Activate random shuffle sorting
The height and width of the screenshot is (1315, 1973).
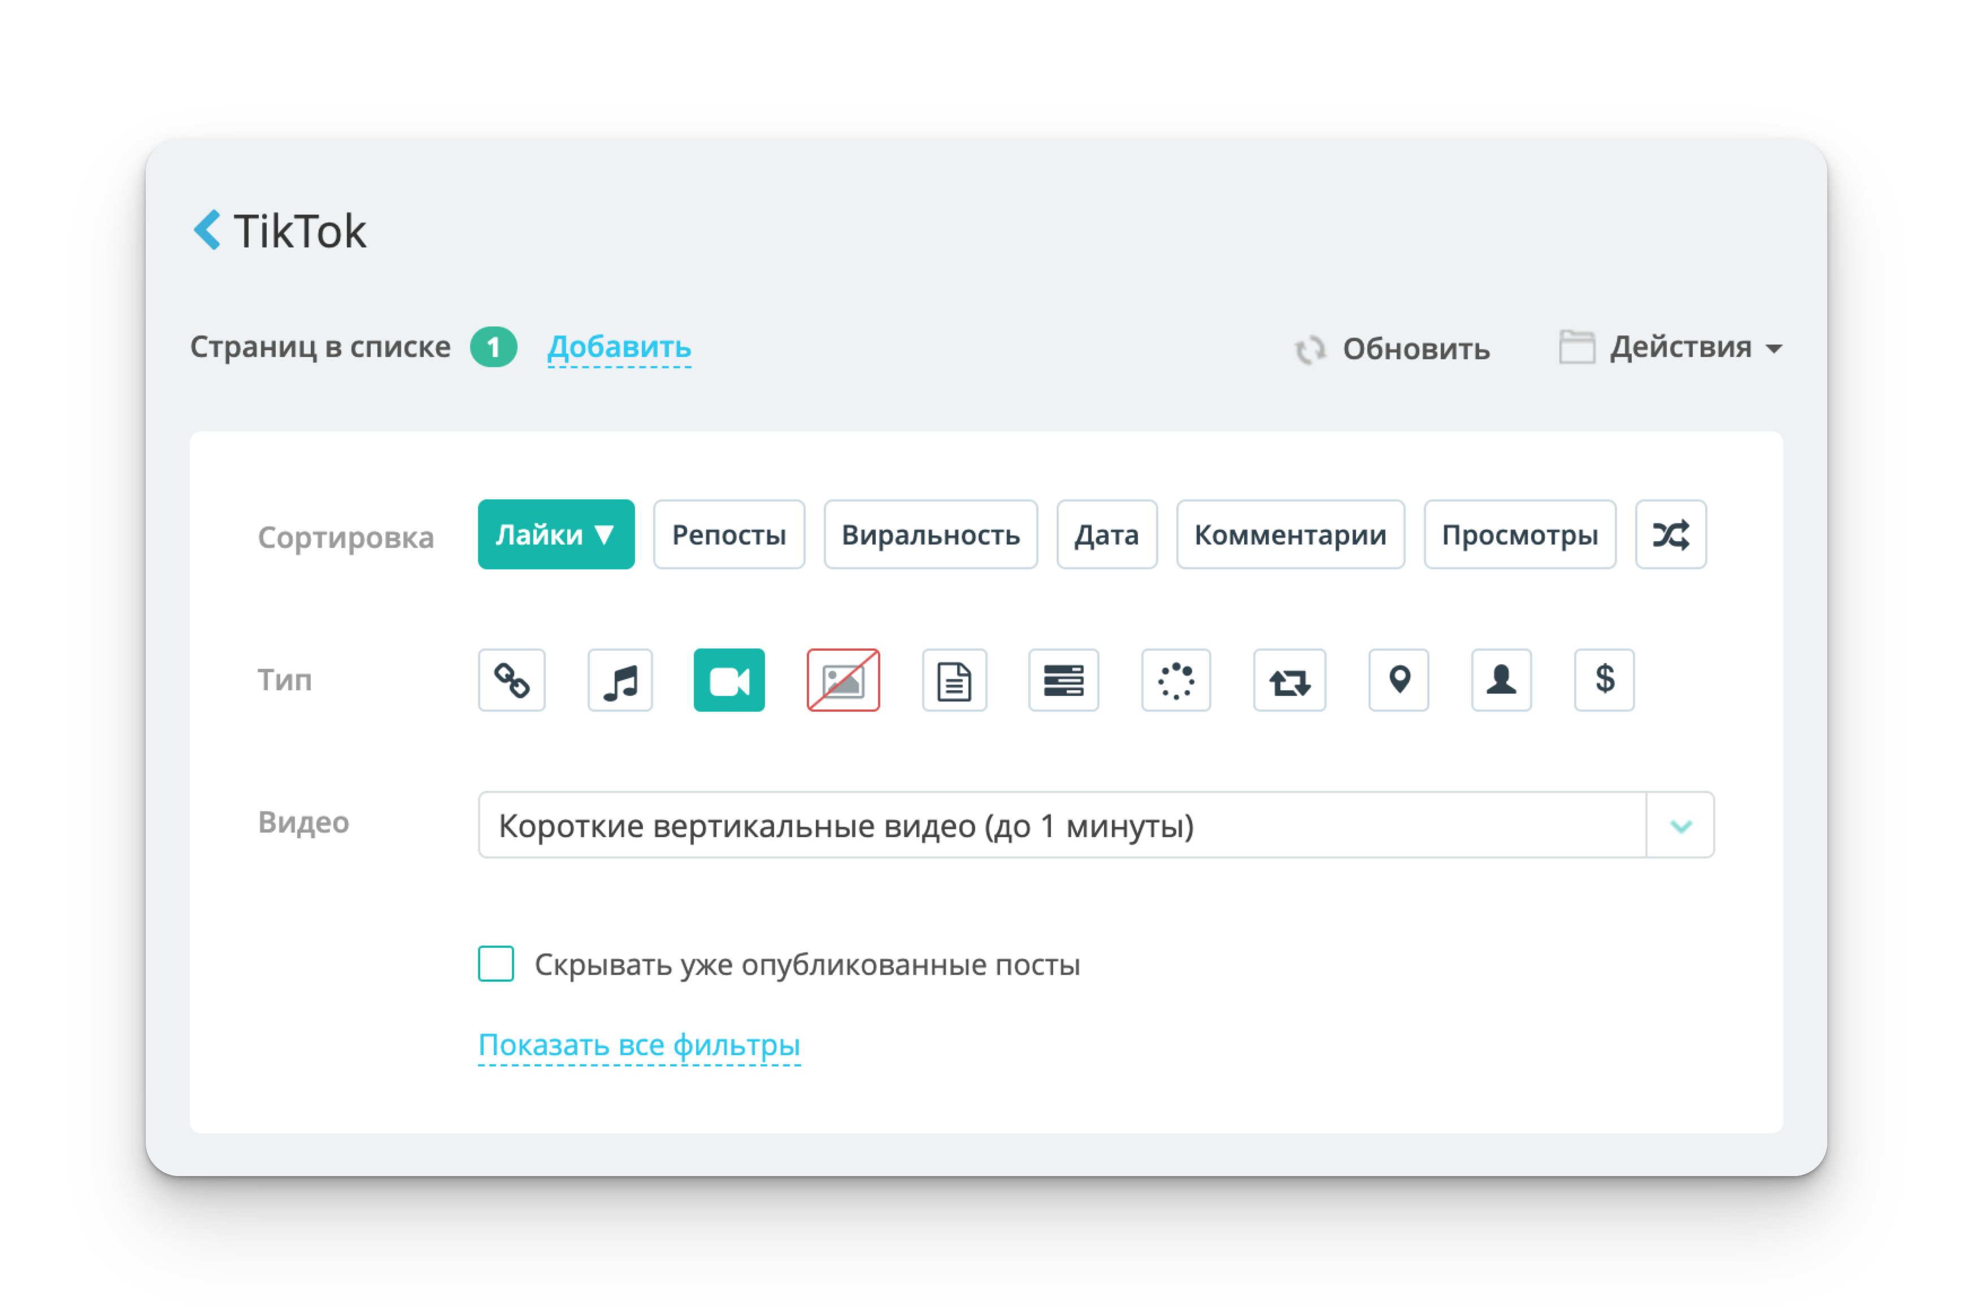coord(1670,534)
